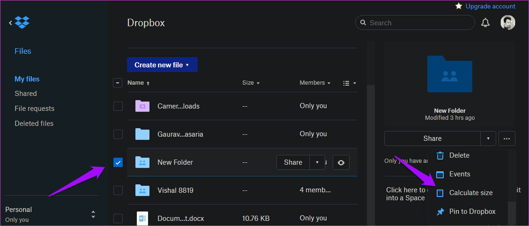Open the three-dots more options button
The height and width of the screenshot is (226, 529).
[507, 139]
